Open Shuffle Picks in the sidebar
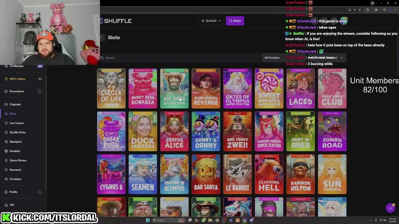 click(23, 132)
